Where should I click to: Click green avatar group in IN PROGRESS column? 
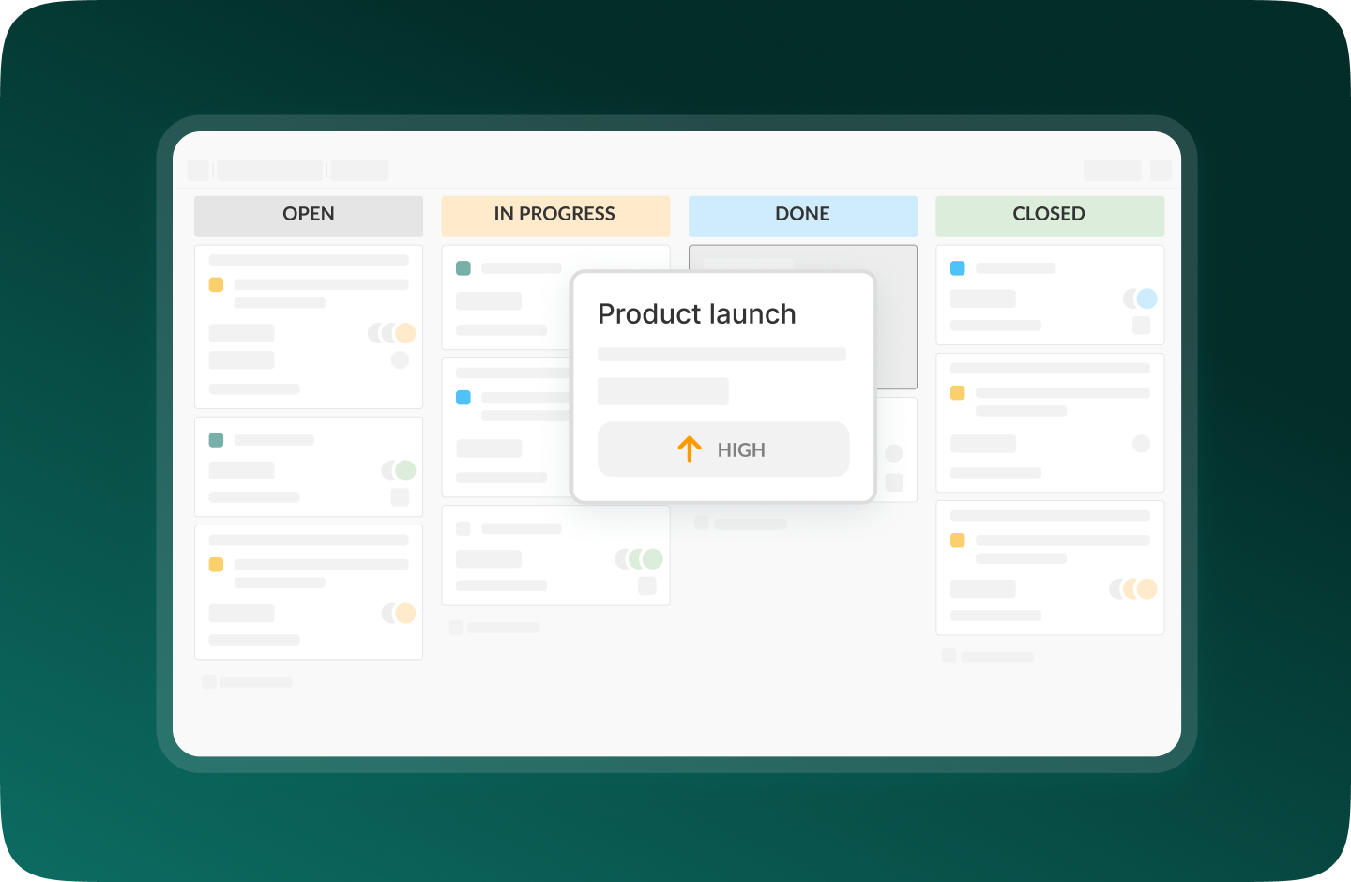[640, 559]
